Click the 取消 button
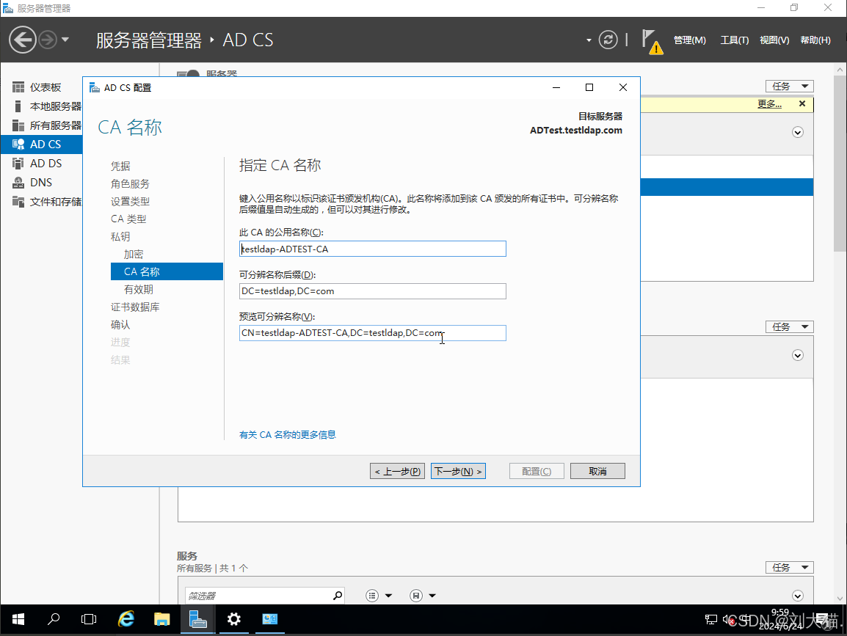The image size is (847, 636). coord(597,472)
